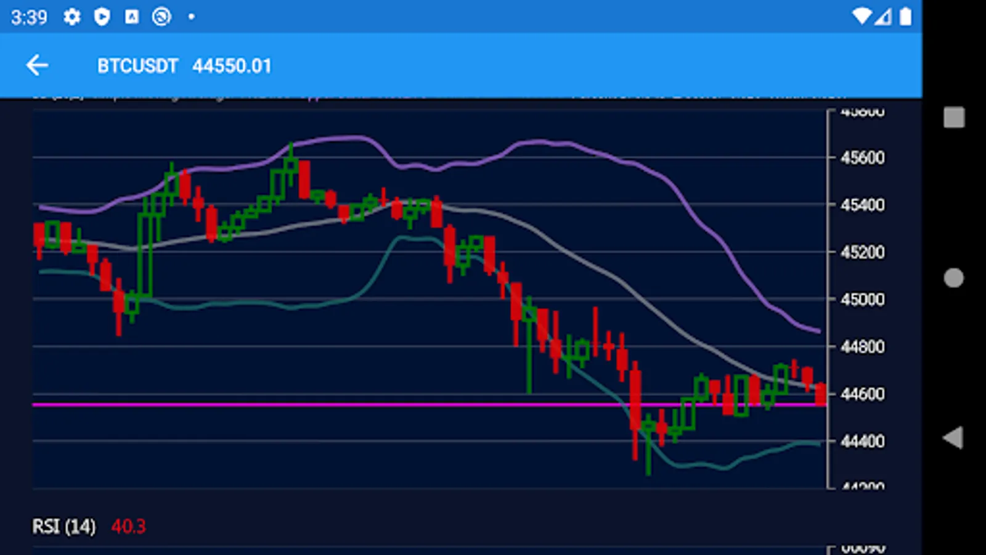
Task: Tap the back arrow in the app bar
Action: point(37,65)
